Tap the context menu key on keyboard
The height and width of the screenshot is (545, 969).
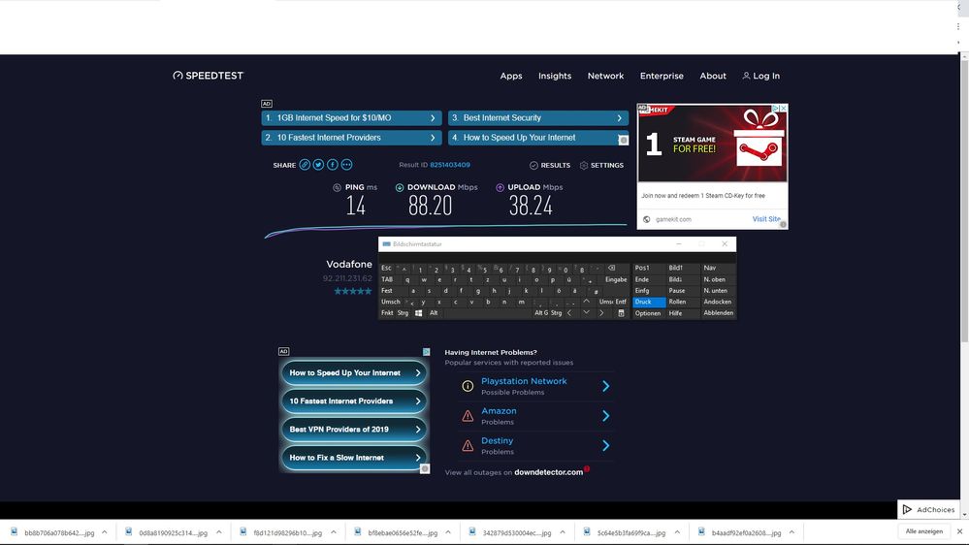pos(621,313)
